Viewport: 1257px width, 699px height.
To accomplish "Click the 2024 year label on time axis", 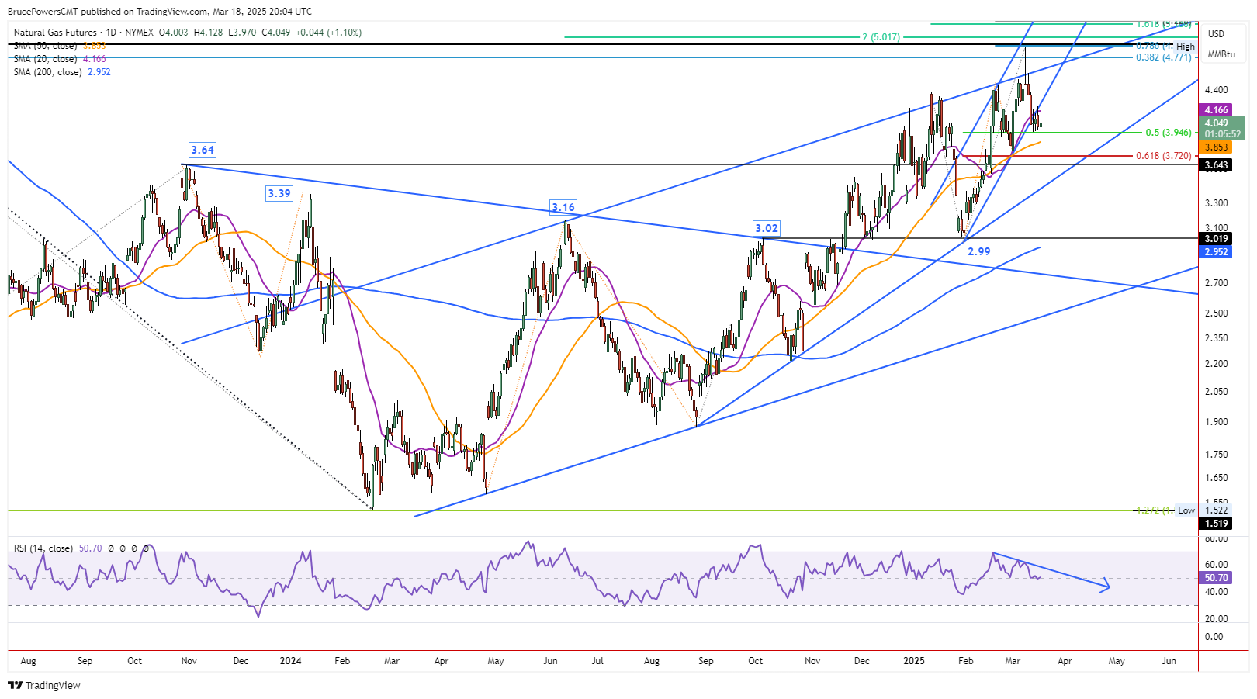I will pyautogui.click(x=290, y=661).
